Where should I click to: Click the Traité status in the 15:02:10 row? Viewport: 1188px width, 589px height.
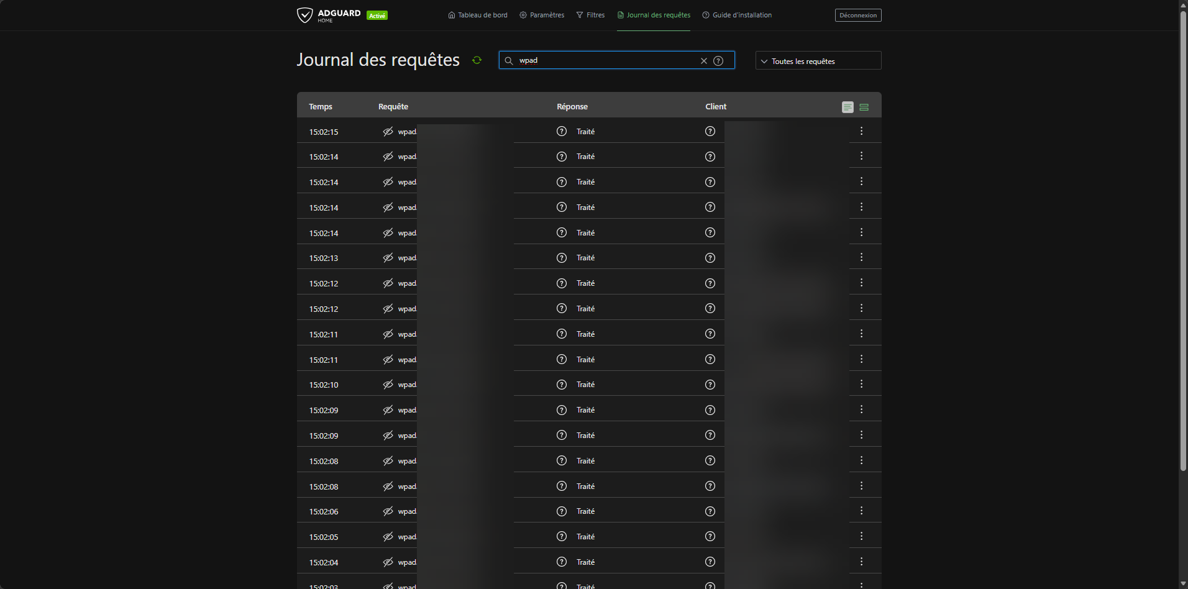[585, 384]
